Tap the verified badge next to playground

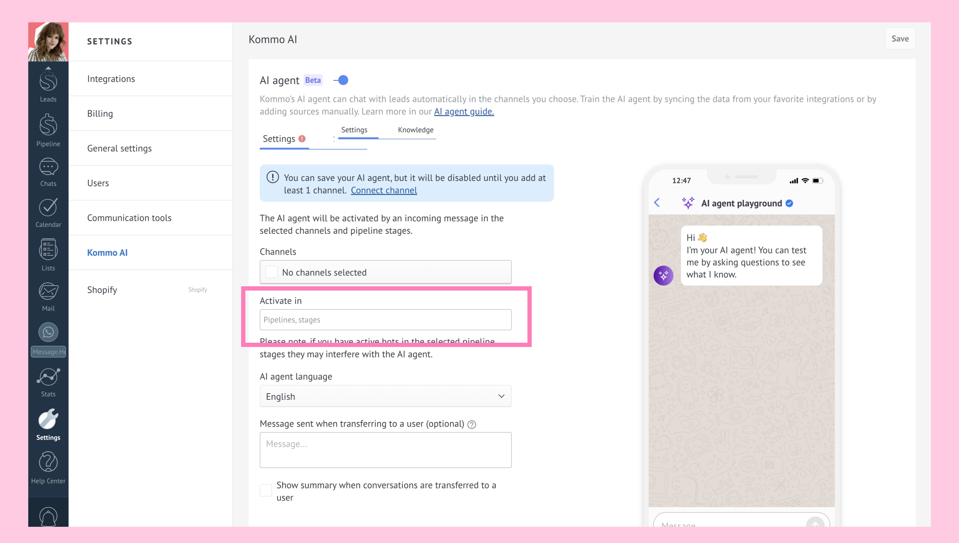[x=789, y=203]
